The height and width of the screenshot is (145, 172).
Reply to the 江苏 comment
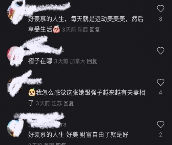(69, 103)
